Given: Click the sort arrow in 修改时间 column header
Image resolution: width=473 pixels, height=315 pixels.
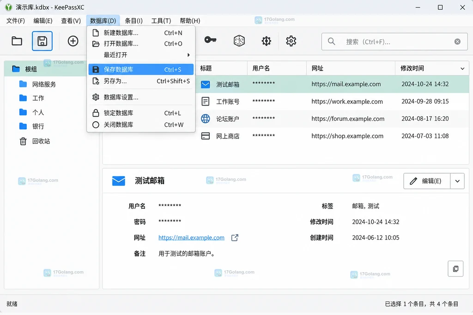Looking at the screenshot, I should point(462,69).
